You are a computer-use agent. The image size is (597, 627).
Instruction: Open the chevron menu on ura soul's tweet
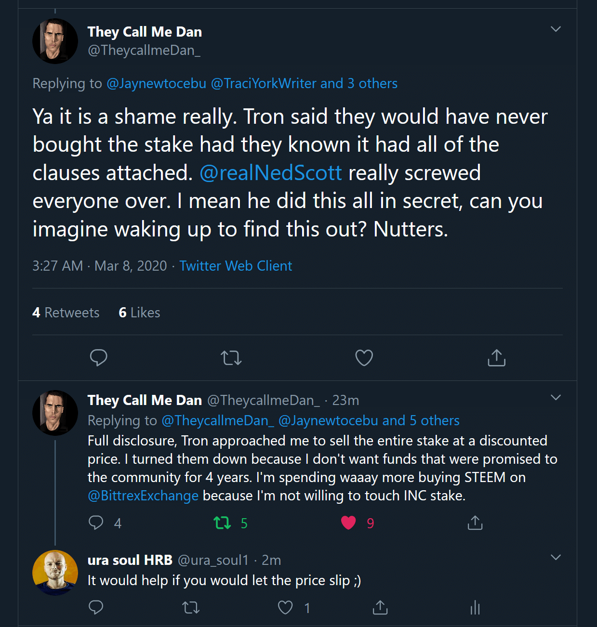556,558
